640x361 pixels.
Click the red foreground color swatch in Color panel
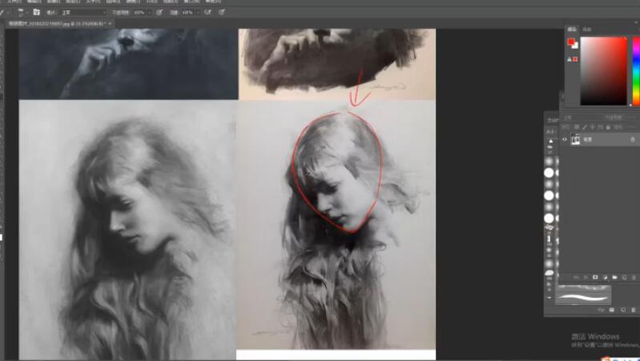[x=570, y=41]
